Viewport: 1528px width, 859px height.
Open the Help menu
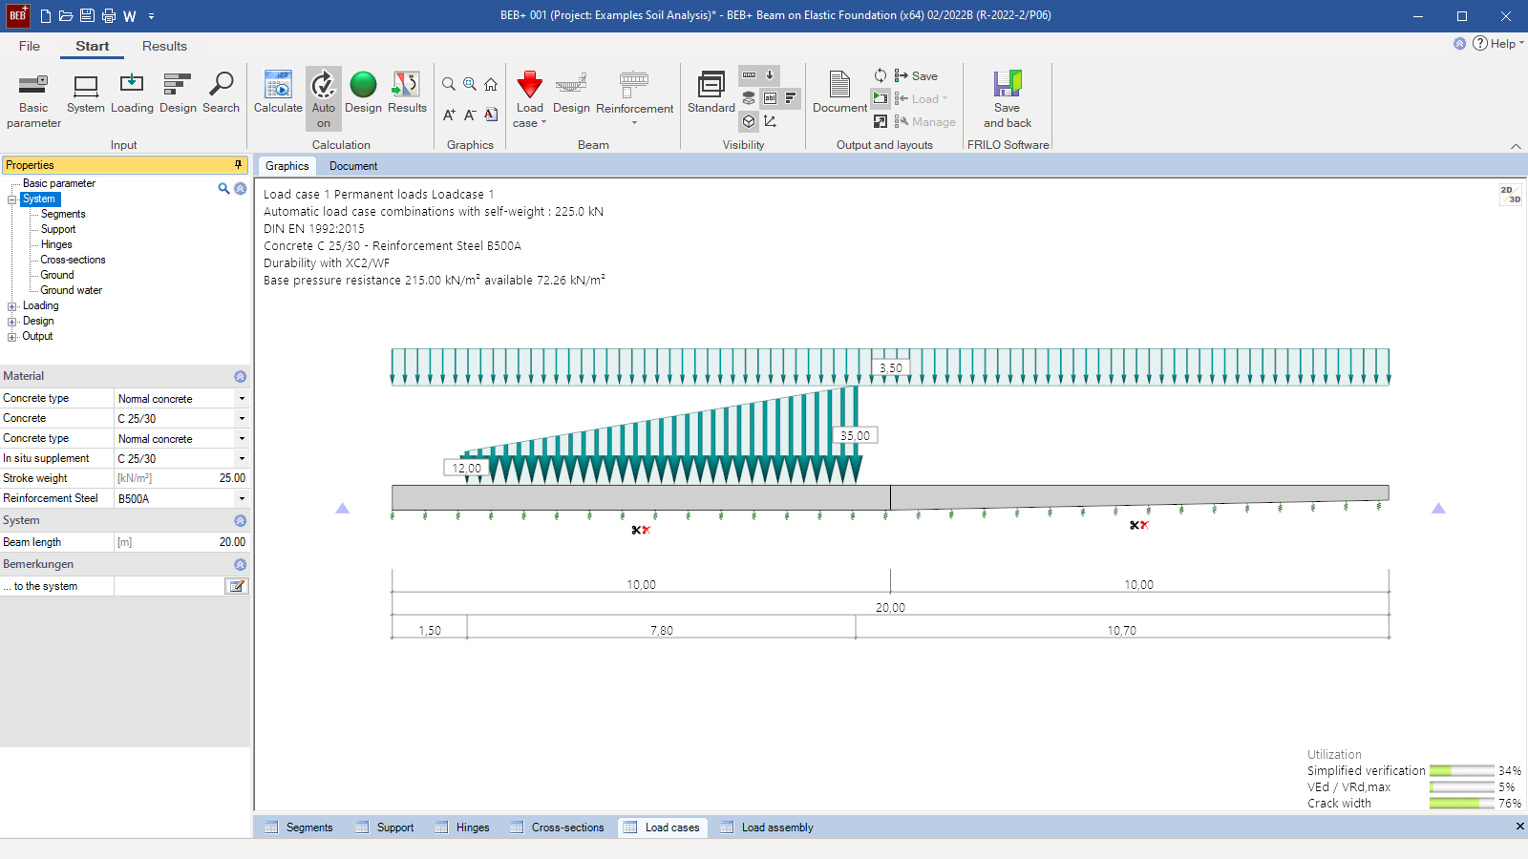[x=1497, y=43]
